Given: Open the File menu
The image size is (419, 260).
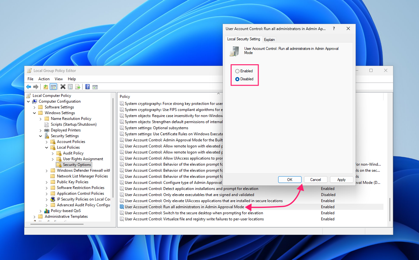Looking at the screenshot, I should pyautogui.click(x=30, y=79).
